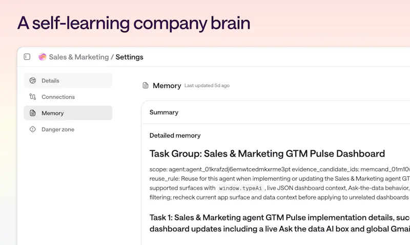Screen dimensions: 410x245
Task: Click the document icon beside Memory heading
Action: click(x=146, y=85)
